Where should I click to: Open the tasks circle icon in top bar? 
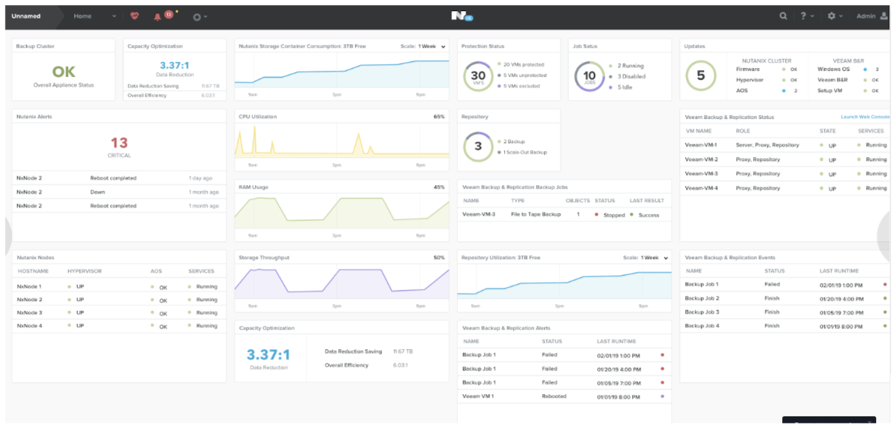point(197,16)
